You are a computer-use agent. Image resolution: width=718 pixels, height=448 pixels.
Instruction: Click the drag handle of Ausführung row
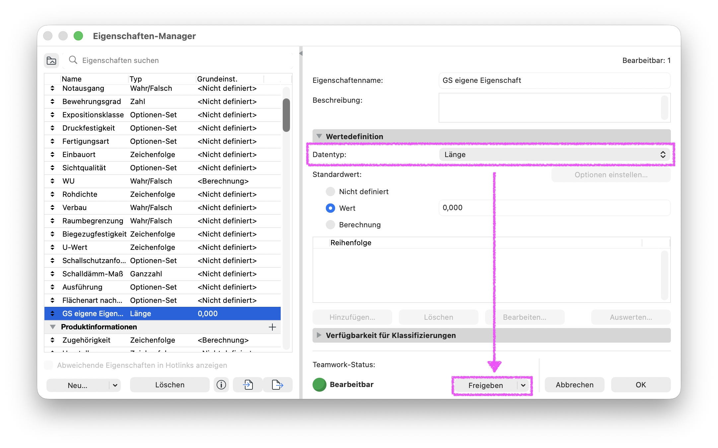tap(52, 287)
